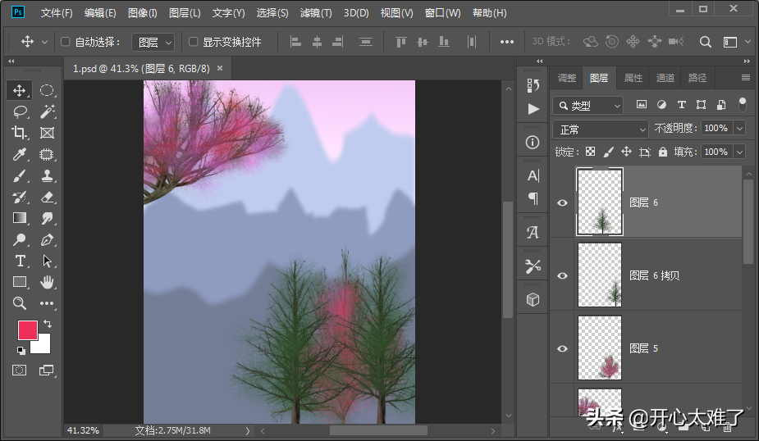Select the Frame tool
This screenshot has width=759, height=441.
pos(47,133)
